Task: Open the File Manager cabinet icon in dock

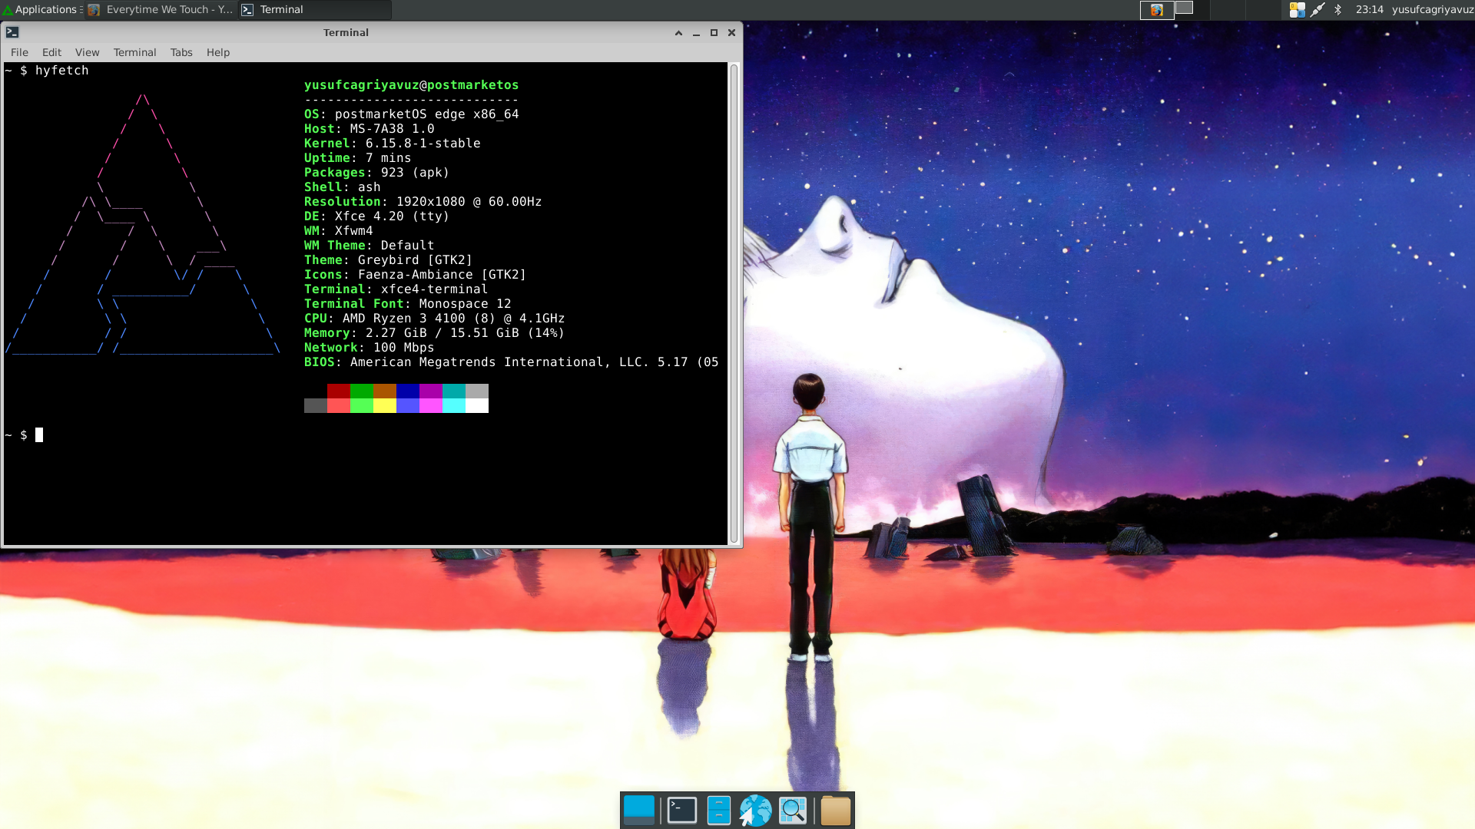Action: point(718,811)
